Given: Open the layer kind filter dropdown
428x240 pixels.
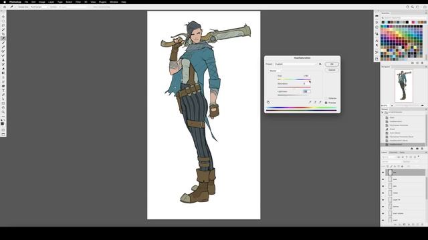Looking at the screenshot, I should [x=389, y=157].
